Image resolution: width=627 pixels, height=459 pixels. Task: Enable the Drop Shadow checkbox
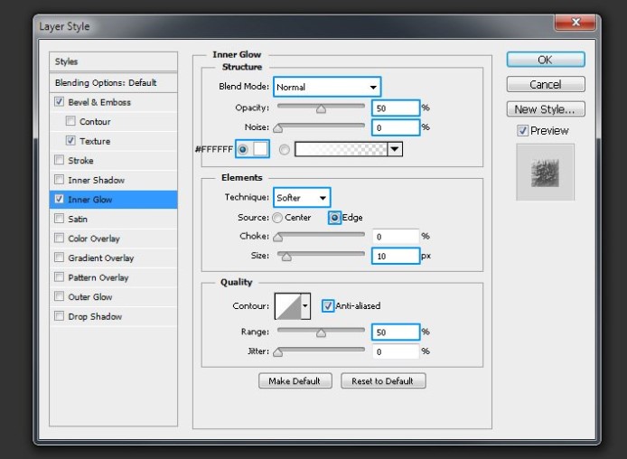click(60, 316)
